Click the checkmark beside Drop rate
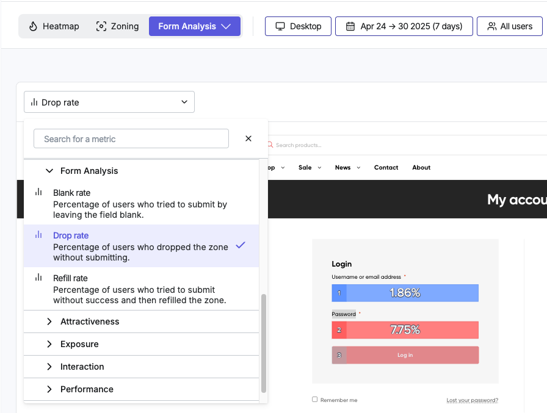Screen dimensions: 547x413 241,245
